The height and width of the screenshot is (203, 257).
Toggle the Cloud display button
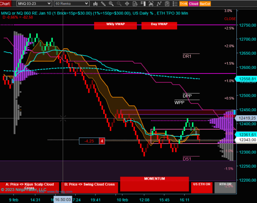(x=194, y=4)
